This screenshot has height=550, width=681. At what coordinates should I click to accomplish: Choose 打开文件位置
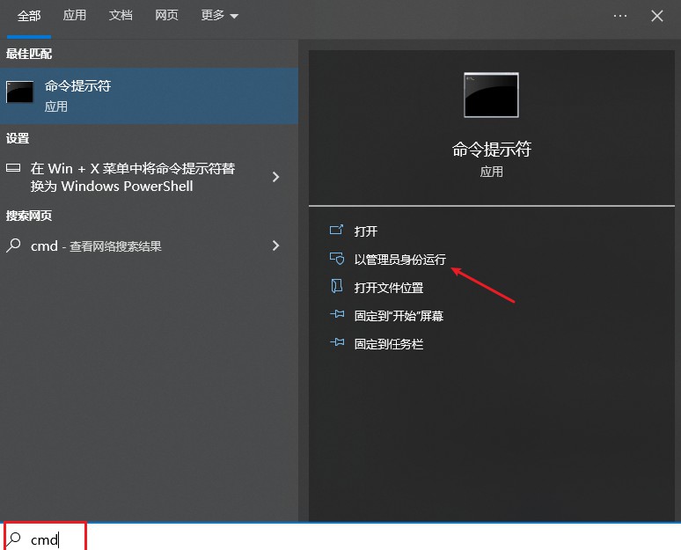[389, 288]
